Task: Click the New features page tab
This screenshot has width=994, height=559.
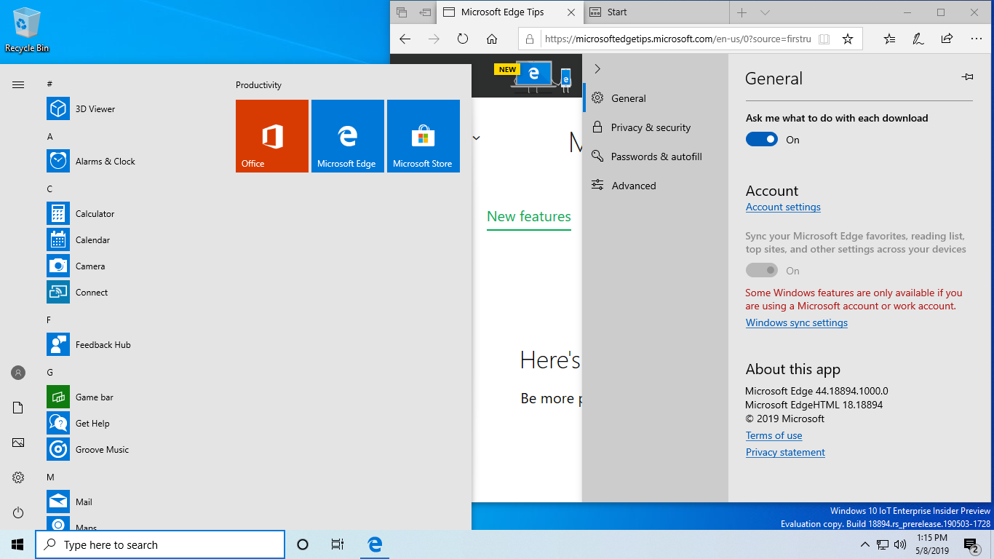Action: coord(529,216)
